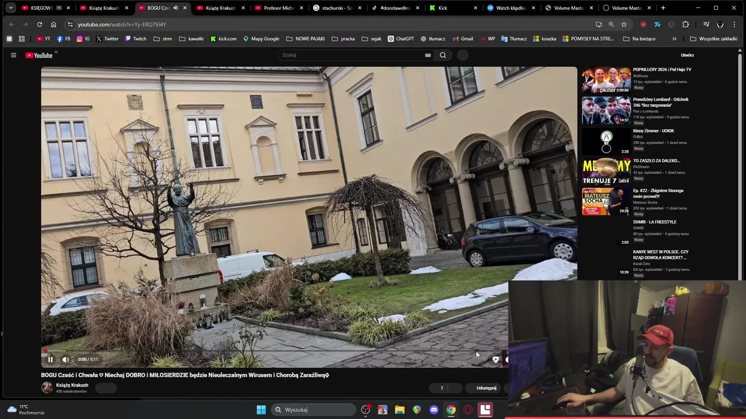Click the like button showing 7
The width and height of the screenshot is (746, 419).
(x=442, y=388)
